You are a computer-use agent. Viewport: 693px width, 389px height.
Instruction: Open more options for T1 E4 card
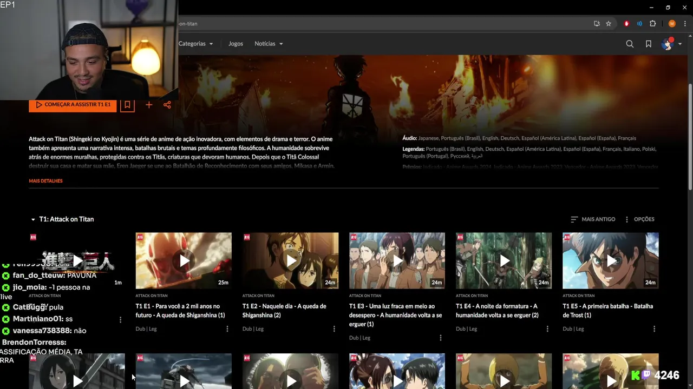click(x=547, y=329)
